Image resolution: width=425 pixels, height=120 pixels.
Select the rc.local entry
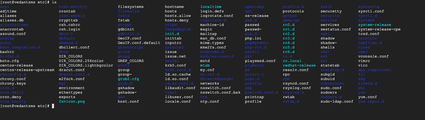[x=292, y=61]
